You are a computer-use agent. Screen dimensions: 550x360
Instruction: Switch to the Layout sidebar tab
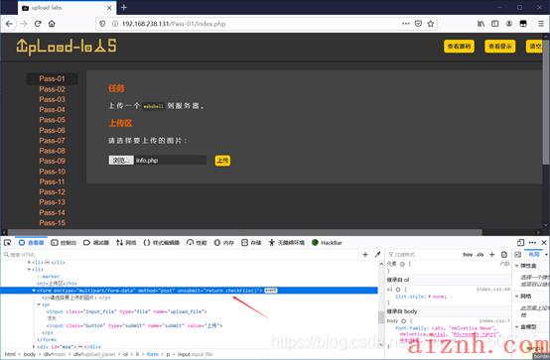(x=533, y=255)
